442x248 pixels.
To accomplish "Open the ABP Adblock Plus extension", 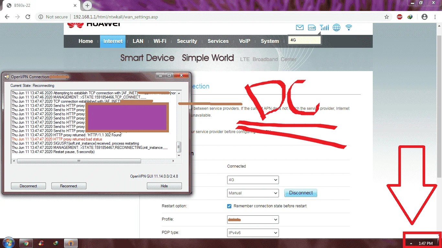I will coord(400,17).
